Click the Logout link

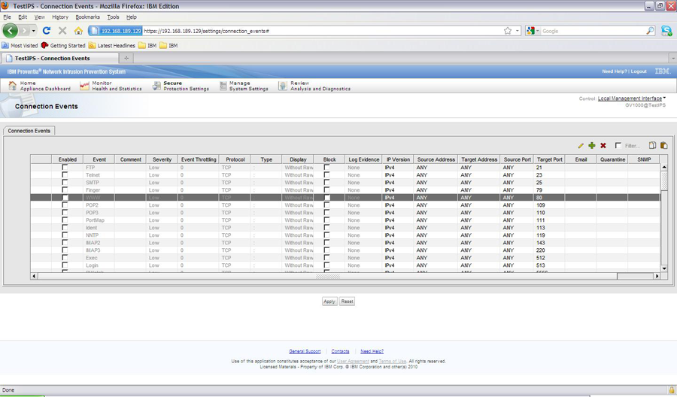[639, 71]
